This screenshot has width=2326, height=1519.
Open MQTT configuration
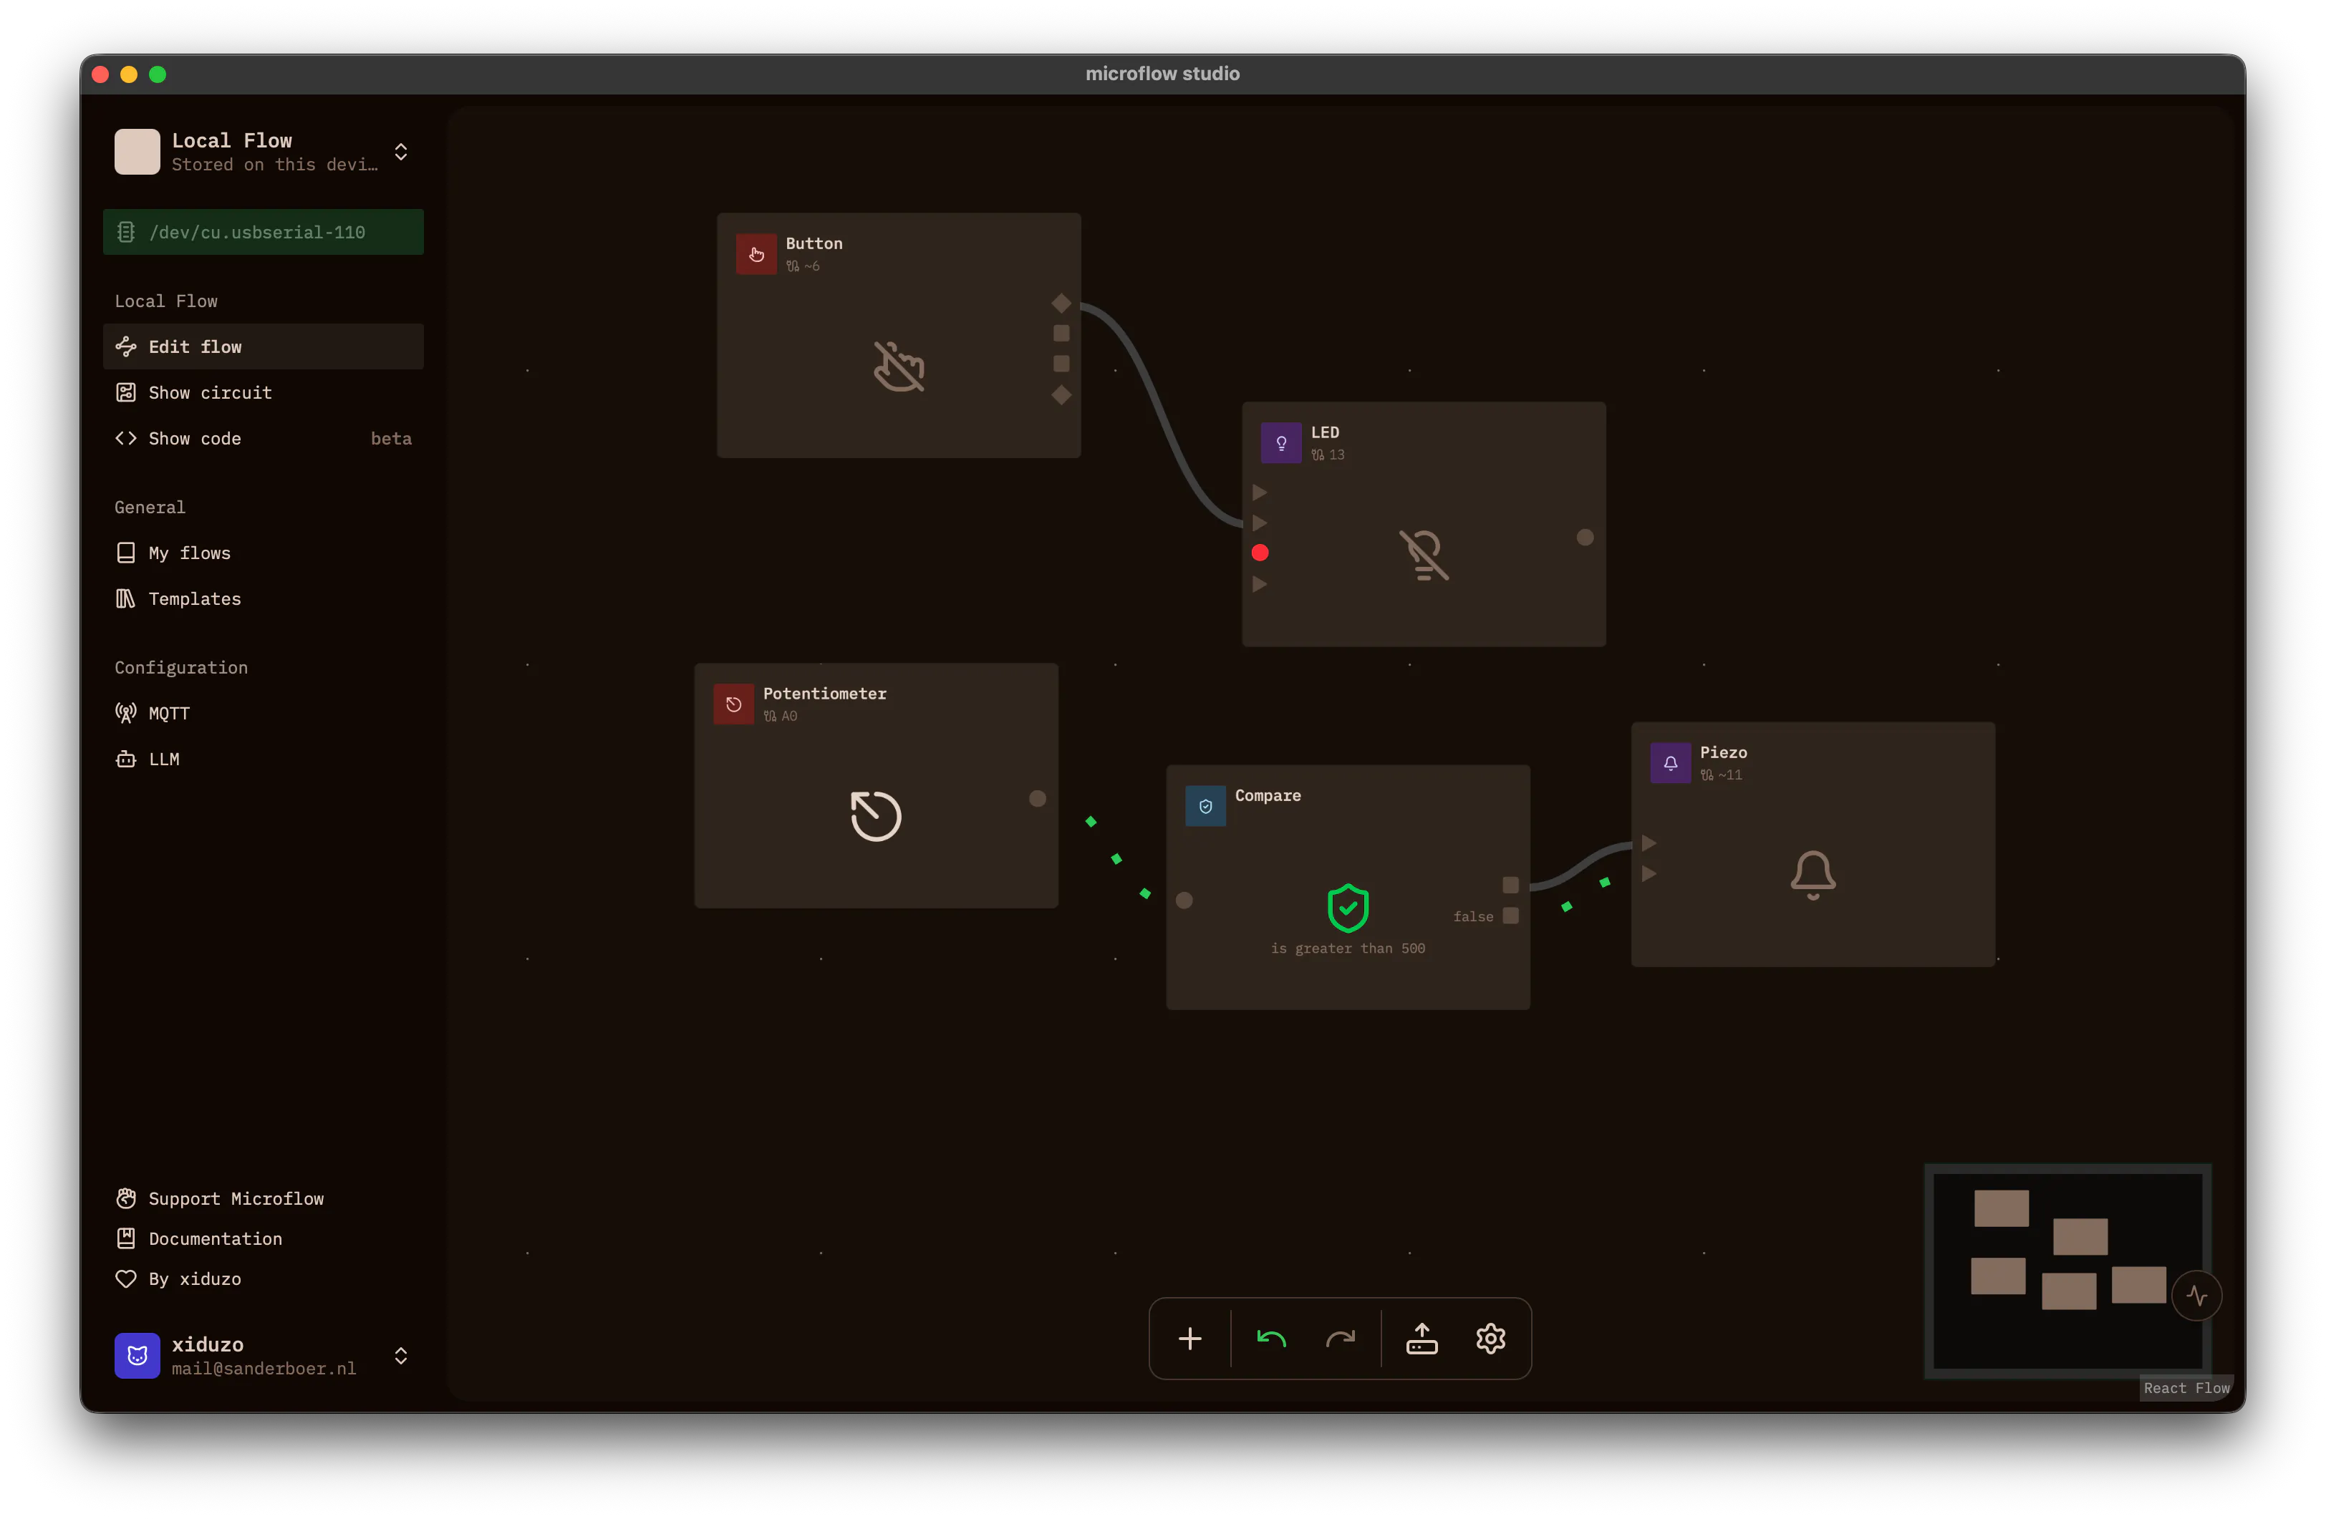263,713
